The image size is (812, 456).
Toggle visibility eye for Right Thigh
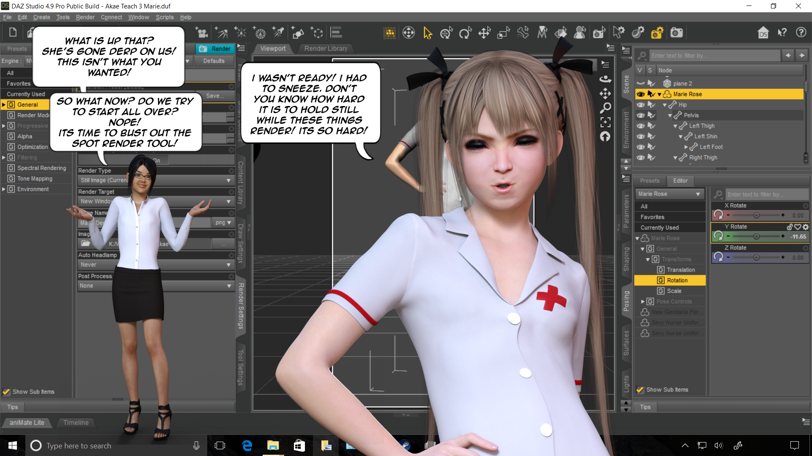click(x=641, y=157)
